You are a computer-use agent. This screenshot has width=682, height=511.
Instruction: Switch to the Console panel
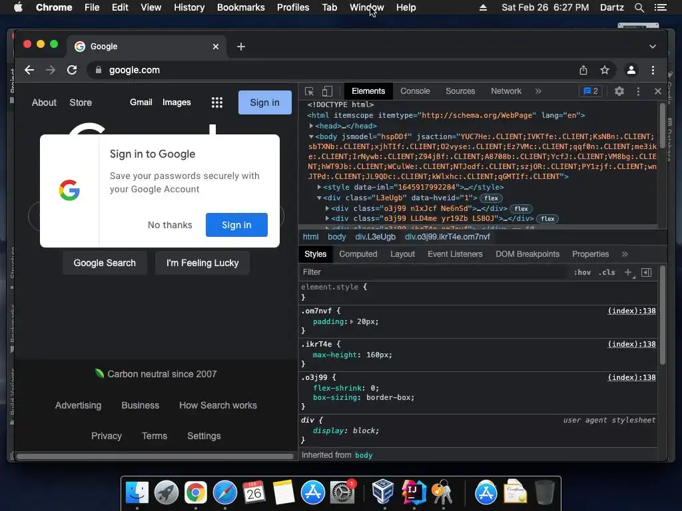click(x=415, y=91)
